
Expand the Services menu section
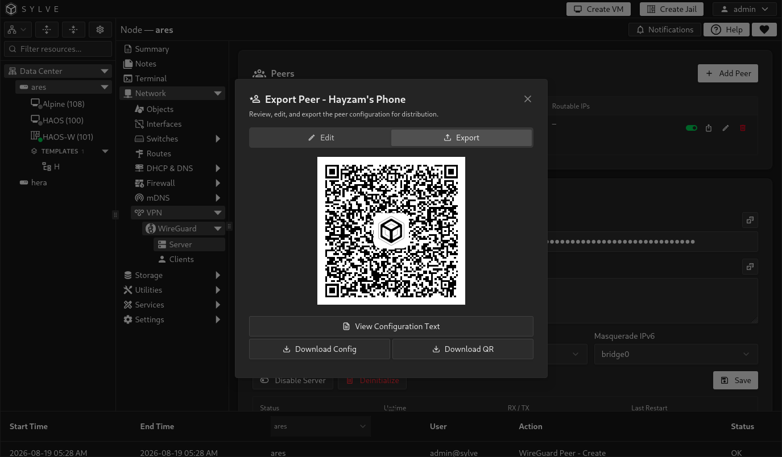click(x=218, y=305)
